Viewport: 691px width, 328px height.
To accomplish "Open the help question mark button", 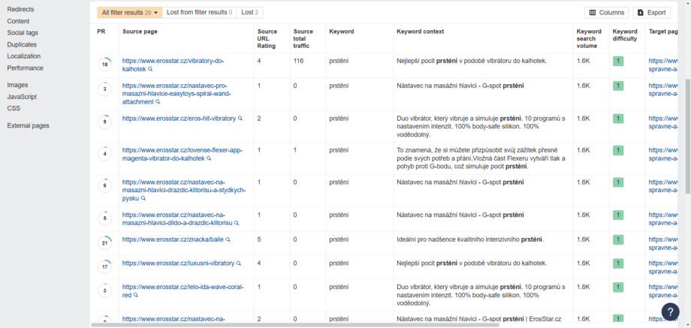I will [x=670, y=311].
